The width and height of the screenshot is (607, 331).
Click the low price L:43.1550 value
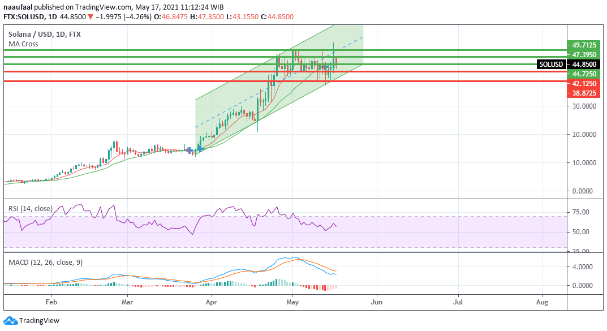tap(242, 16)
